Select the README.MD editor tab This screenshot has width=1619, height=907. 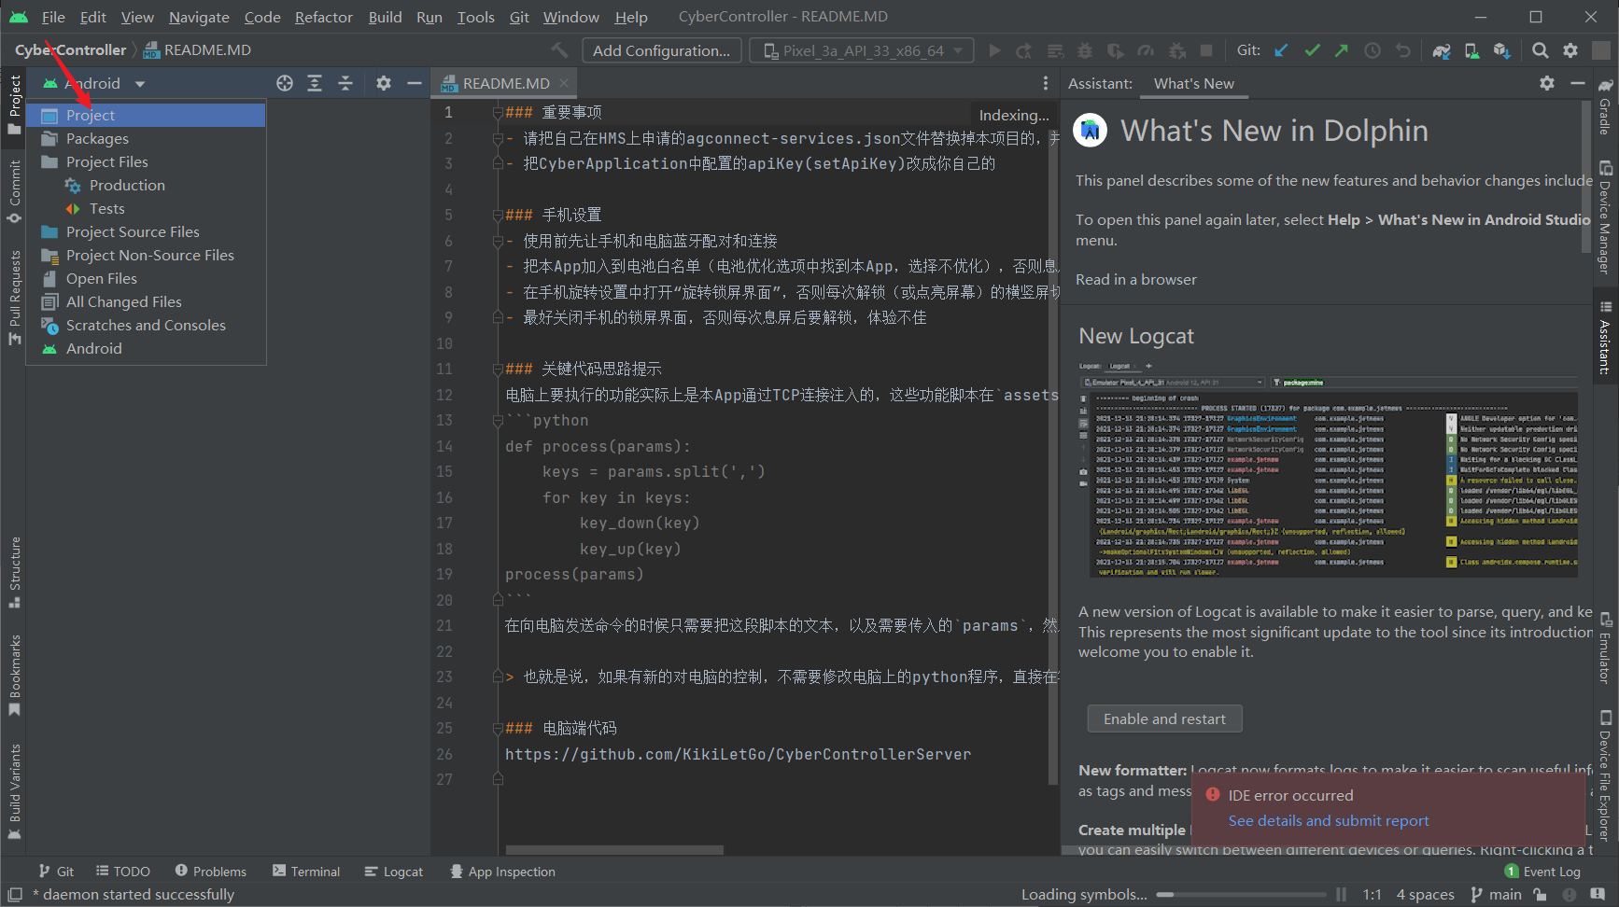[x=505, y=83]
